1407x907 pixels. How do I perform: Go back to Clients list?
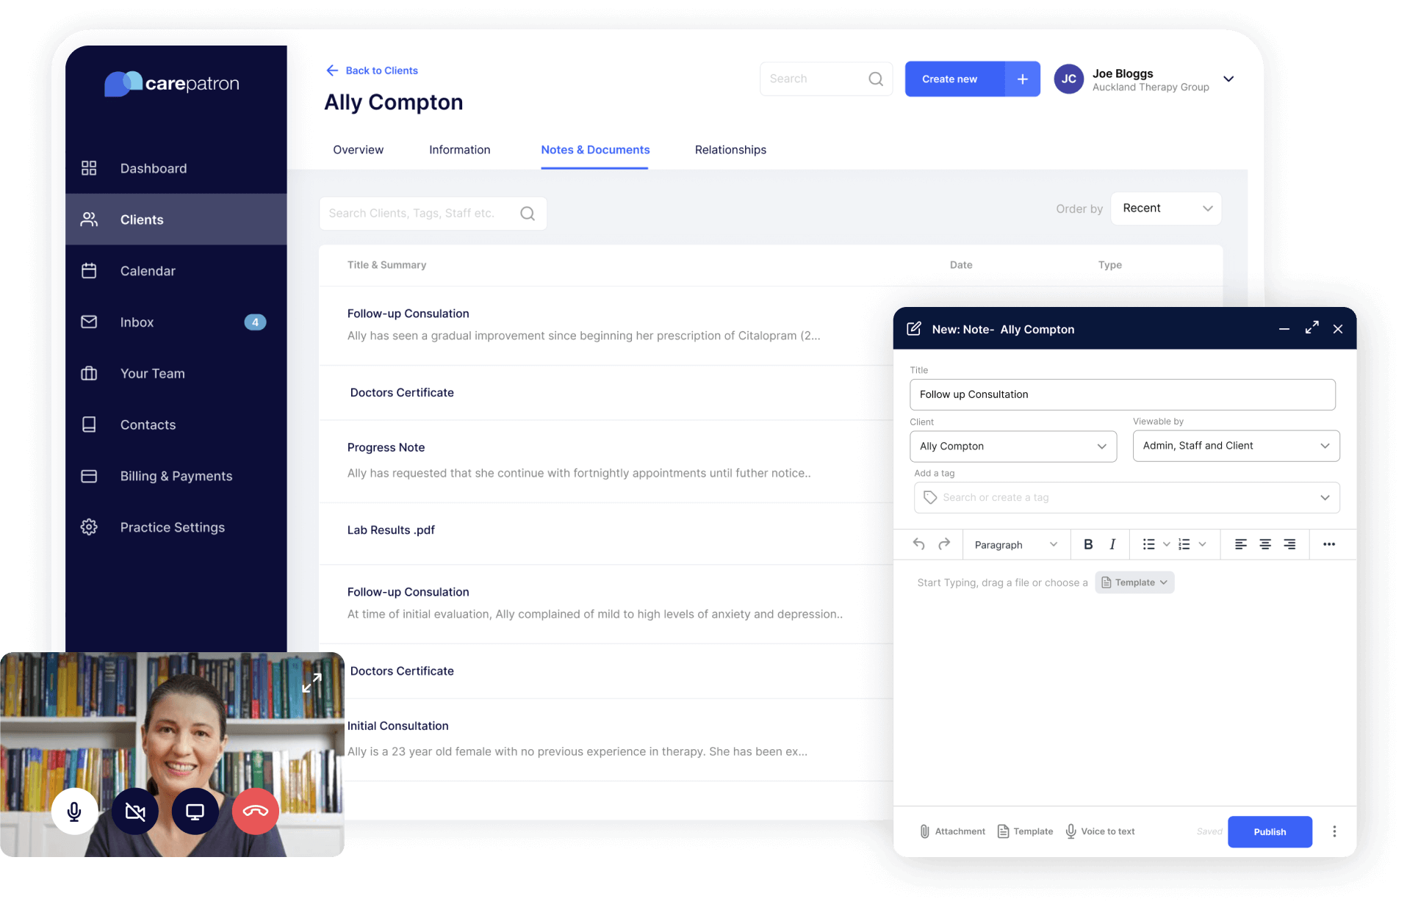click(372, 71)
